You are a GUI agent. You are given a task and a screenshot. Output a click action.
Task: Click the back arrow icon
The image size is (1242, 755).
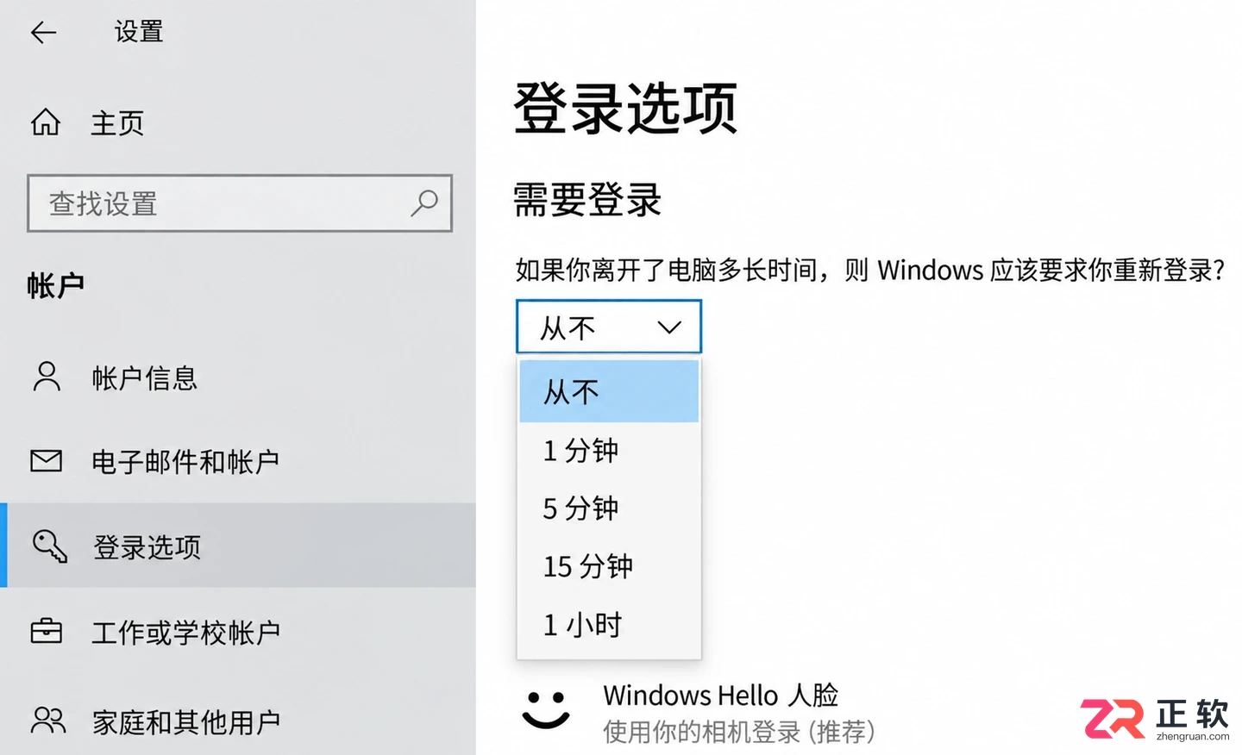[x=43, y=33]
